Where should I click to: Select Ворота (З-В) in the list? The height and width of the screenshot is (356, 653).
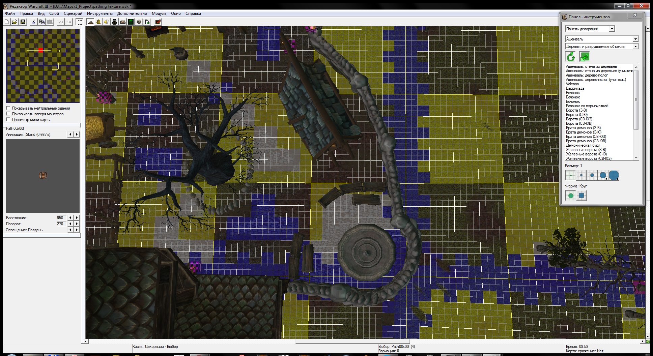(x=576, y=110)
